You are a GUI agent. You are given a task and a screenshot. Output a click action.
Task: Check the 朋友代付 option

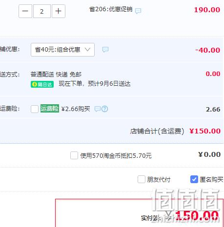(142, 179)
